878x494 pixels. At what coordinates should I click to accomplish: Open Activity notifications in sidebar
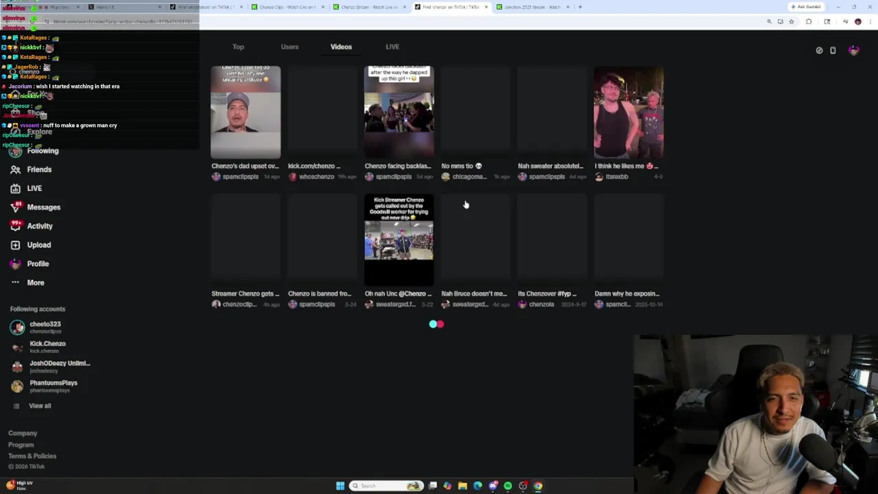[x=32, y=226]
